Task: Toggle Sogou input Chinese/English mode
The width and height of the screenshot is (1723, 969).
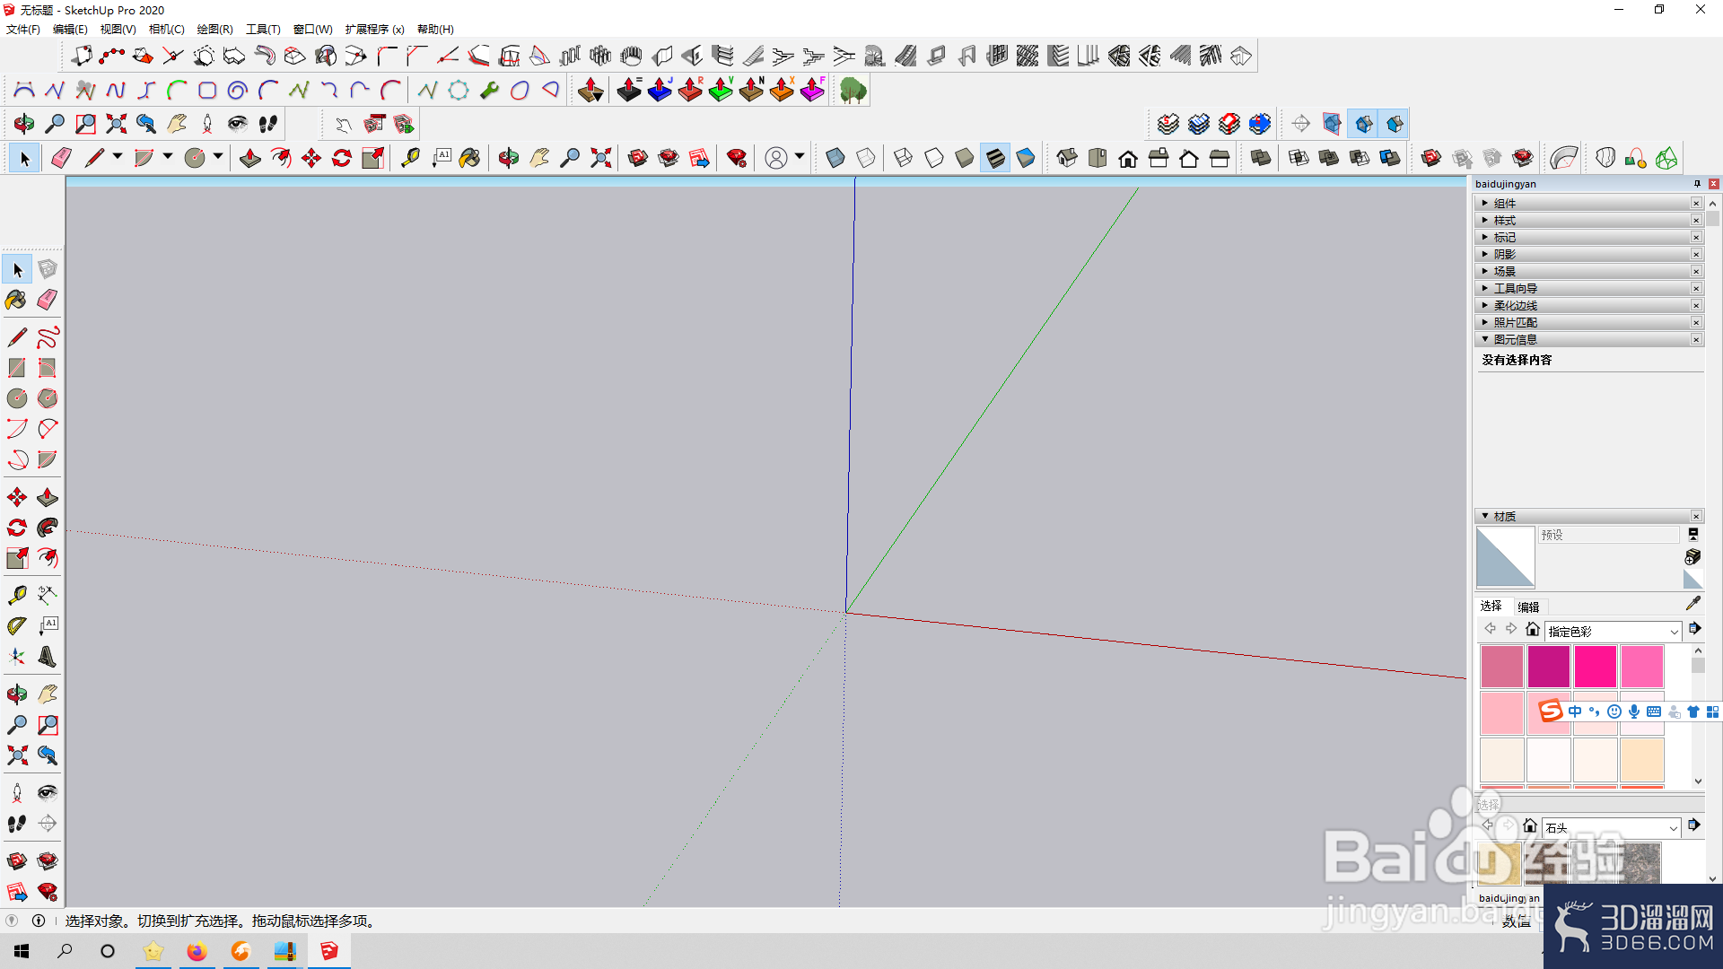Action: tap(1575, 711)
